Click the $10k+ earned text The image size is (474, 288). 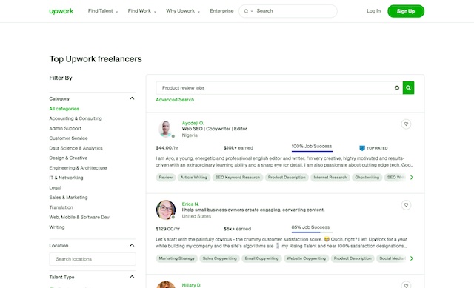point(238,148)
